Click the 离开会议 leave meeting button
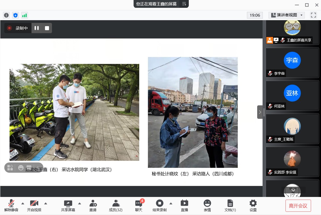 click(298, 206)
